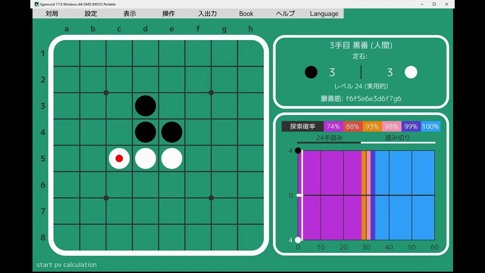The width and height of the screenshot is (485, 273).
Task: Close the Egaroucid window
Action: [447, 4]
